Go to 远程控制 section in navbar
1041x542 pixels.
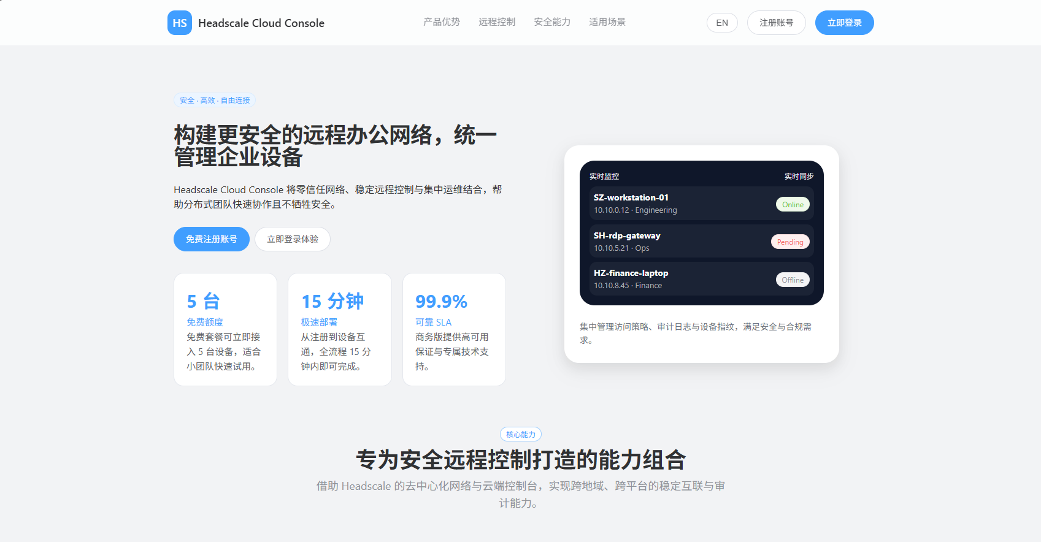(496, 22)
